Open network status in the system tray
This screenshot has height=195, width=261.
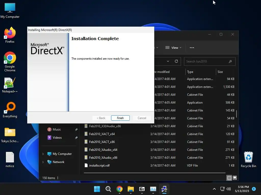222,189
